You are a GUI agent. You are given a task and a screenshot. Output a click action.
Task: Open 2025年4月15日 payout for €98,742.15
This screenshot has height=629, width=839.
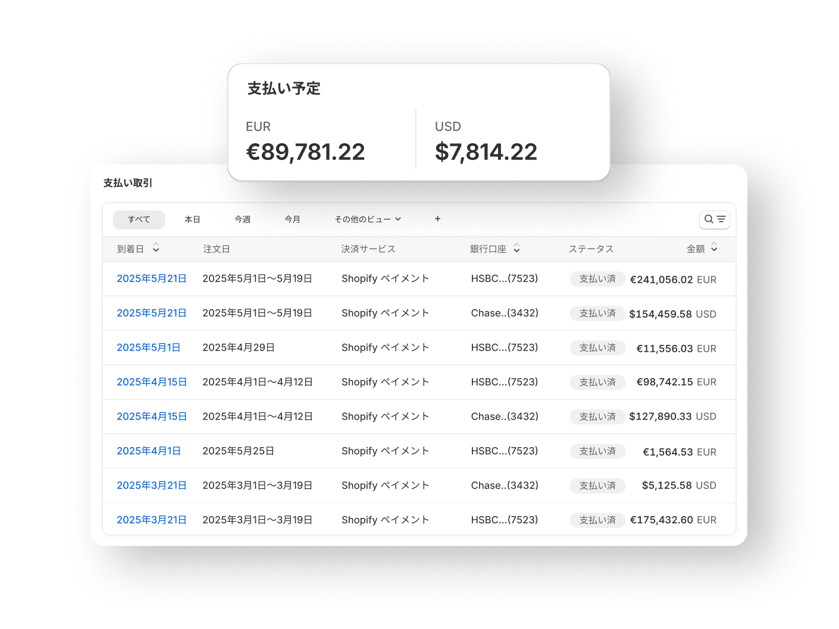pyautogui.click(x=152, y=382)
